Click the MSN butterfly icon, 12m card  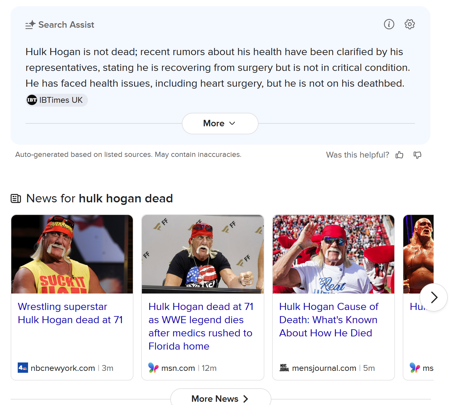pos(153,368)
